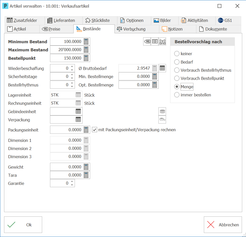This screenshot has width=246, height=237.
Task: Click the warehouse stock icon near Bestellvorschlag
Action: (x=162, y=41)
